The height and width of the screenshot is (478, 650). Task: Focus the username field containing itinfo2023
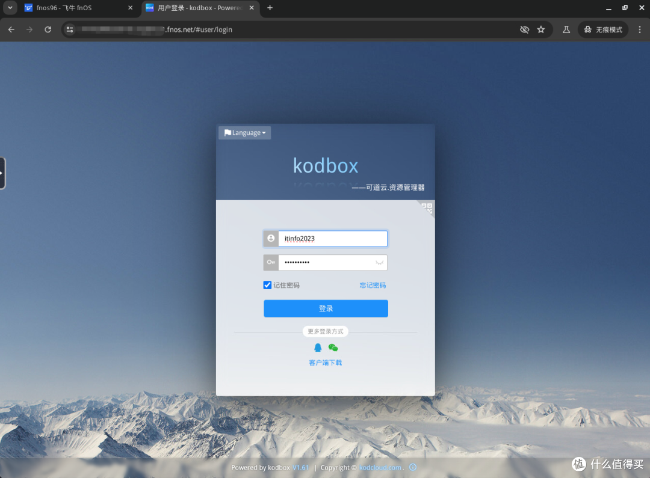coord(333,239)
